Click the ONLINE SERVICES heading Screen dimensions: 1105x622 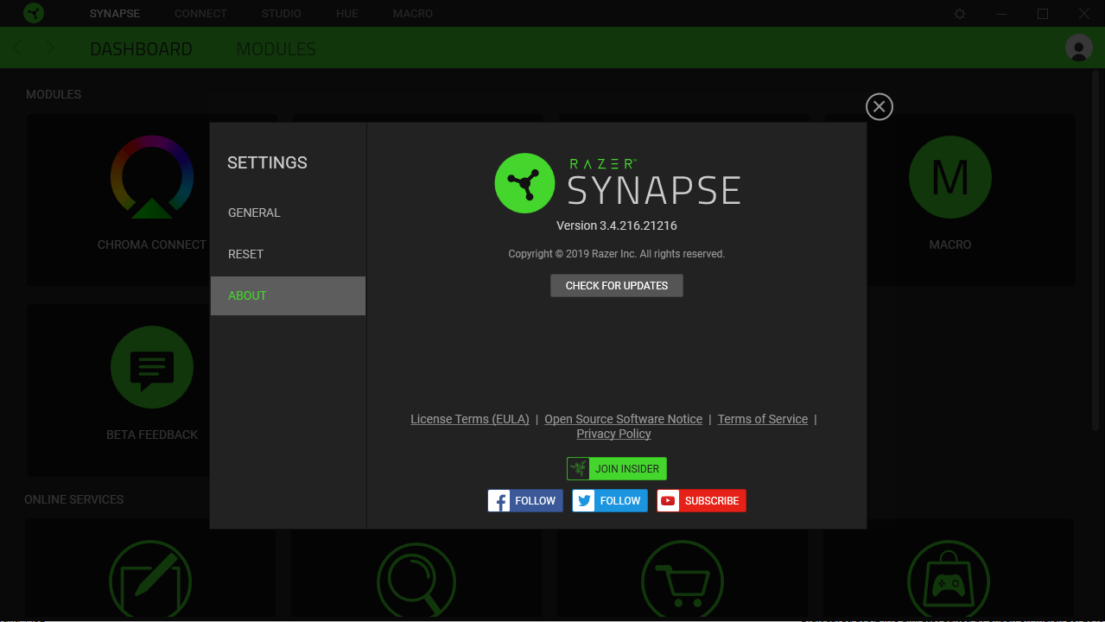tap(74, 499)
